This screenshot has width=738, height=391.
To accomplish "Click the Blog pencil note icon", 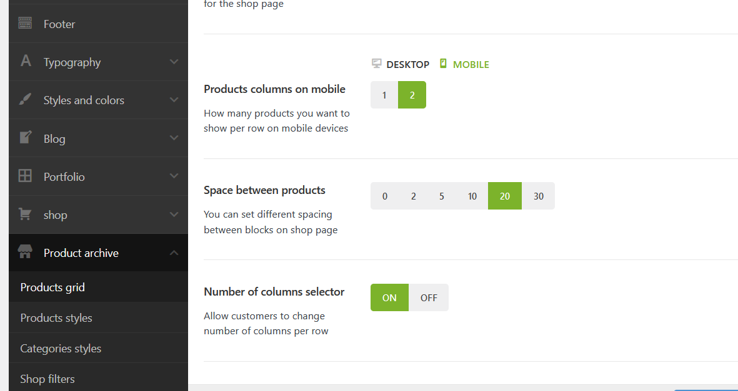I will pos(25,138).
